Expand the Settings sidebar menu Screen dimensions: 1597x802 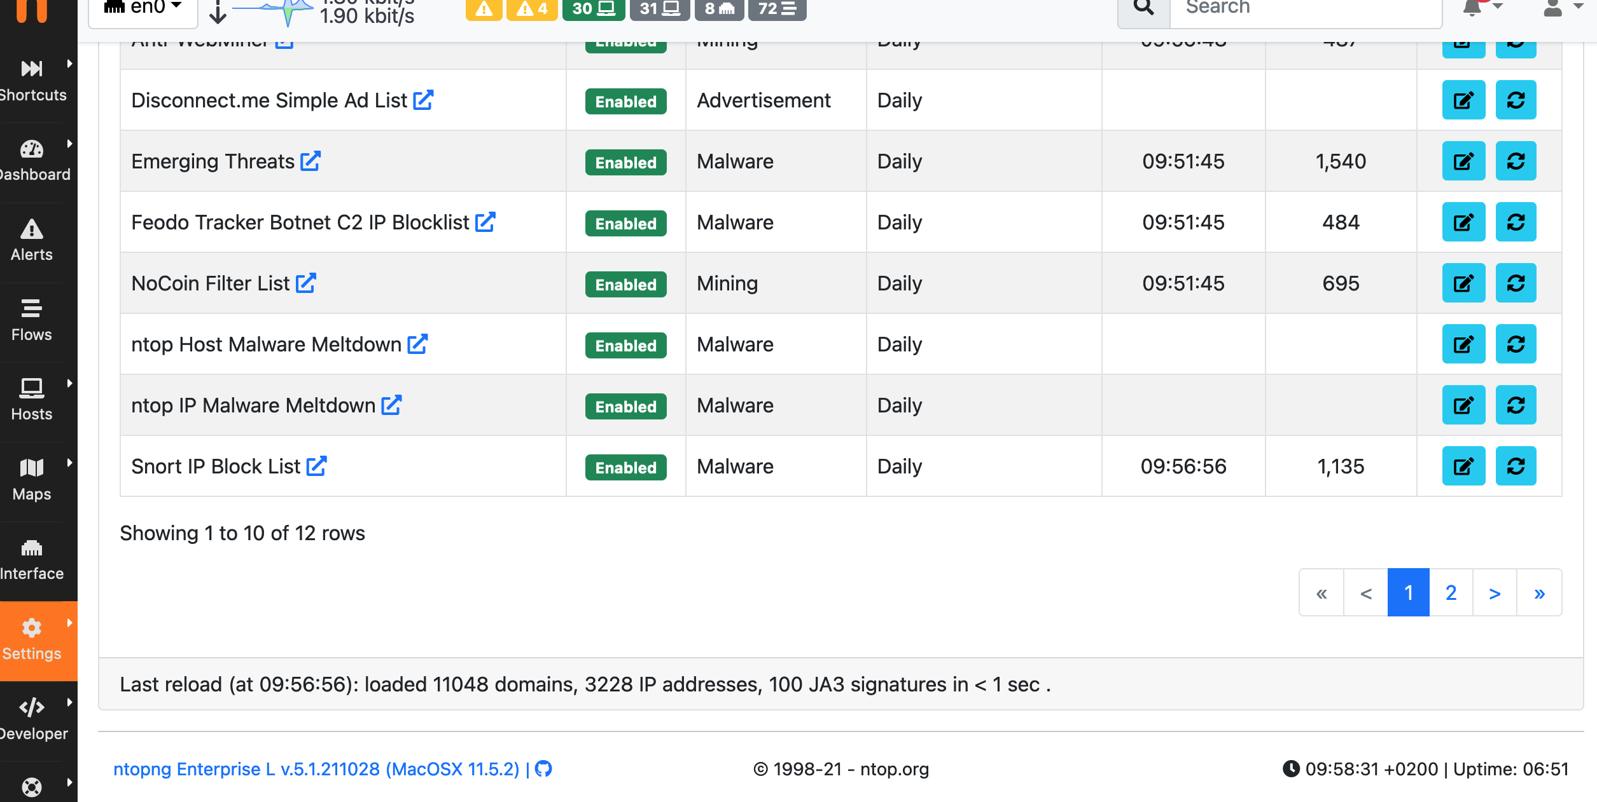(38, 641)
